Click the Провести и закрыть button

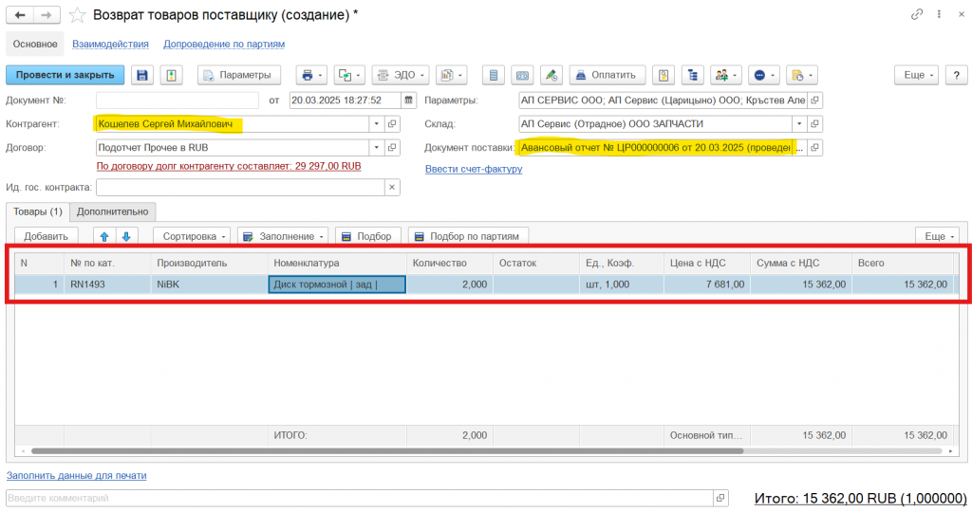point(65,75)
